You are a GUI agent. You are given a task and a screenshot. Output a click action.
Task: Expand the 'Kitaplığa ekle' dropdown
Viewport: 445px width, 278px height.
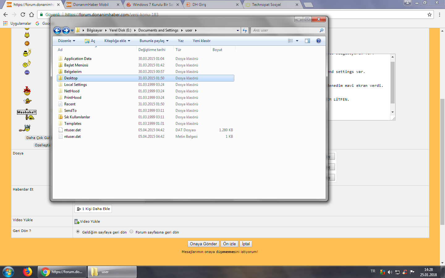(x=117, y=41)
